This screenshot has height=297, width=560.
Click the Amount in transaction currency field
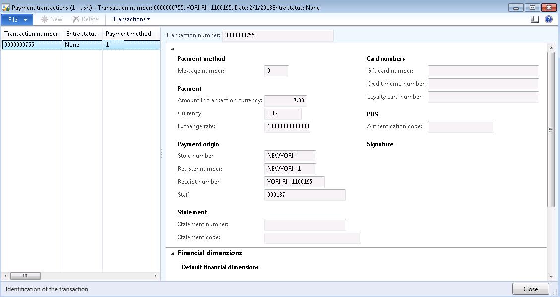coord(285,100)
